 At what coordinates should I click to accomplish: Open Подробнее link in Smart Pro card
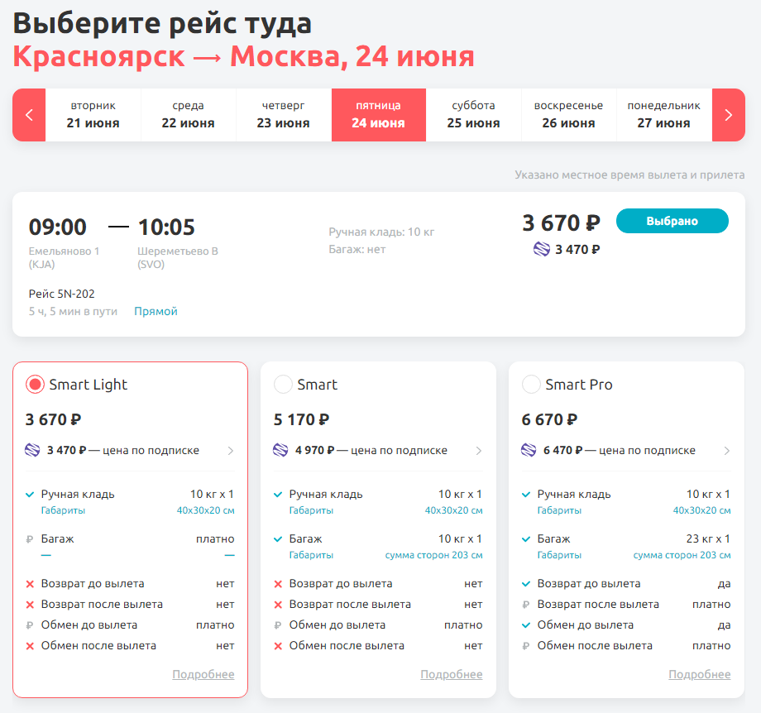699,675
